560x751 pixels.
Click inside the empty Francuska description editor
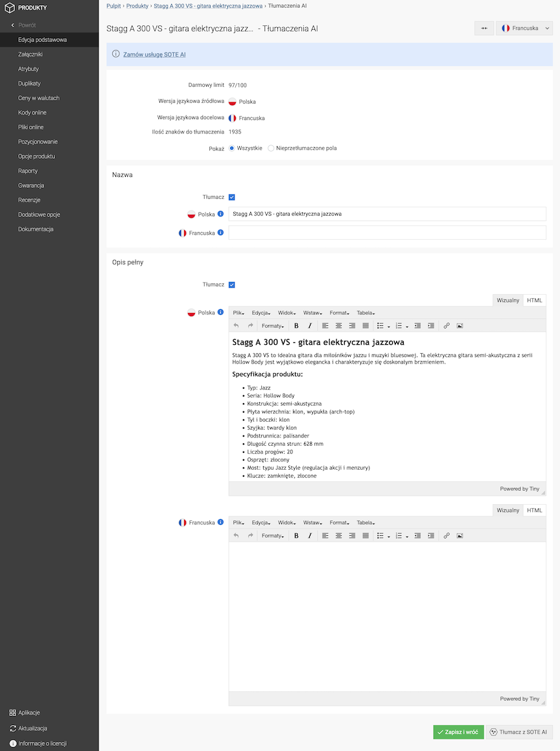387,617
